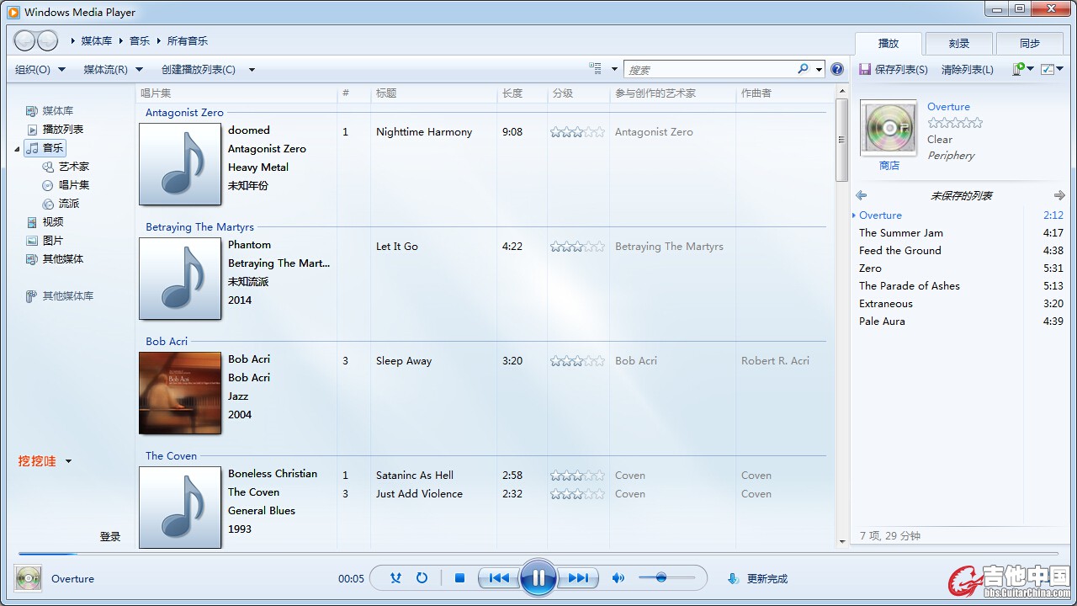Click the search magnifier icon
Image resolution: width=1077 pixels, height=606 pixels.
click(804, 69)
